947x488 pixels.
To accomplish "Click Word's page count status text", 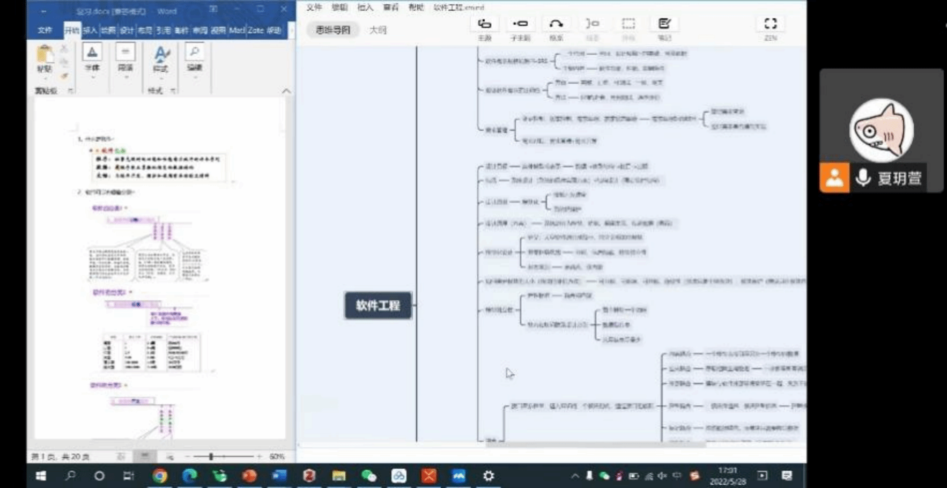I will [x=60, y=457].
